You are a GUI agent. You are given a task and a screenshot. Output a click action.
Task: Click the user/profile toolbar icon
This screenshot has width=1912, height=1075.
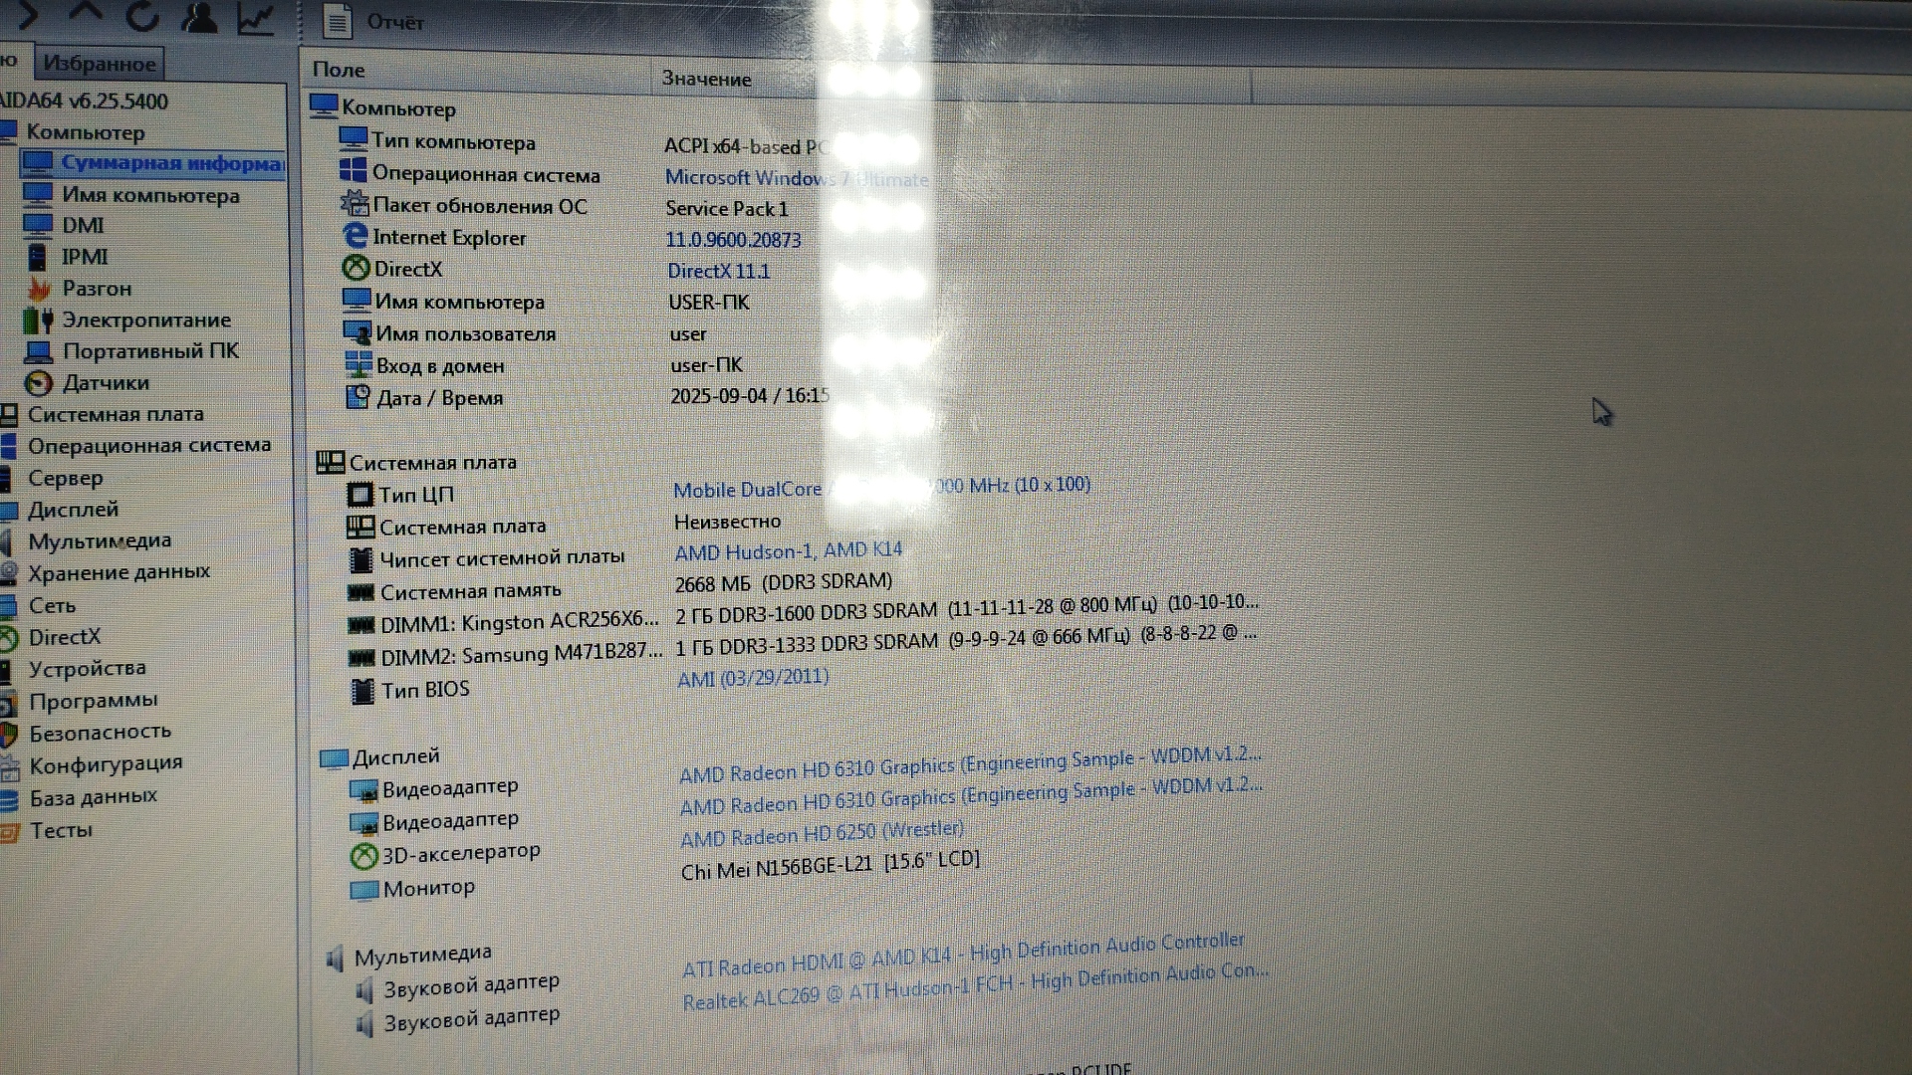coord(200,16)
